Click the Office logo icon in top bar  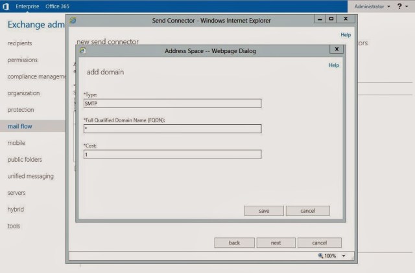[6, 6]
